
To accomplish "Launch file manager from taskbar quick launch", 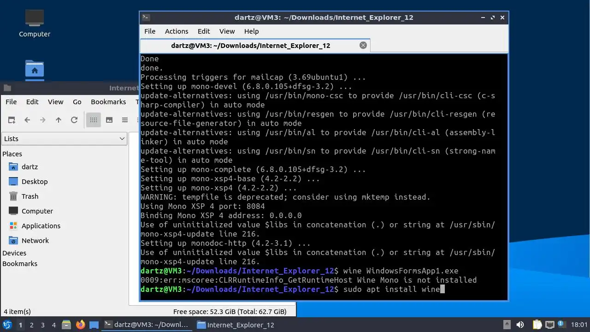I will click(x=66, y=325).
